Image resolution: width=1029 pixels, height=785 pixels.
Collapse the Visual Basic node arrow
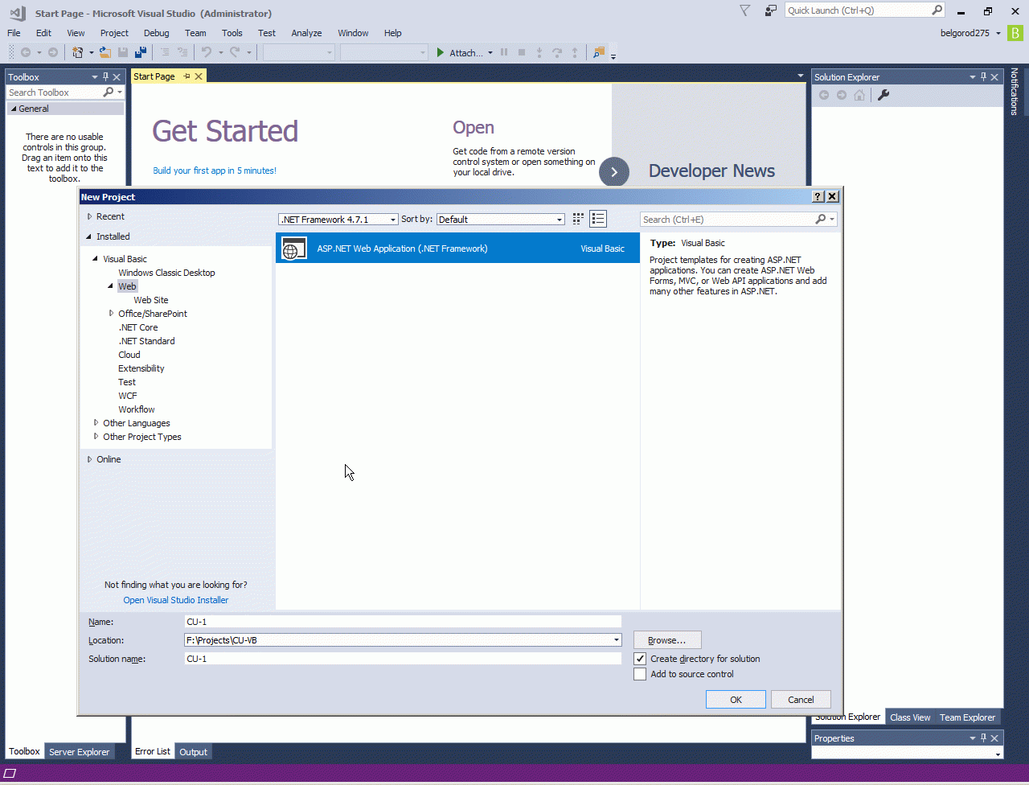[96, 259]
